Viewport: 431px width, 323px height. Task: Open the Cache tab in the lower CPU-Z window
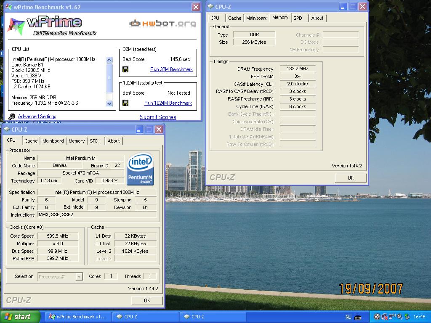click(x=31, y=141)
